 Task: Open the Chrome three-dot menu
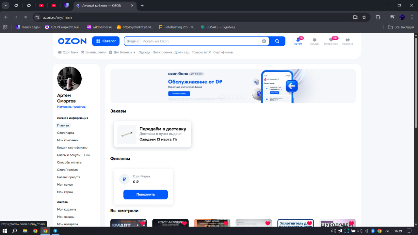[x=411, y=17]
